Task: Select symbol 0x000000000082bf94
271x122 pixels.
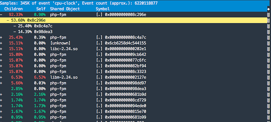Action: 125,66
